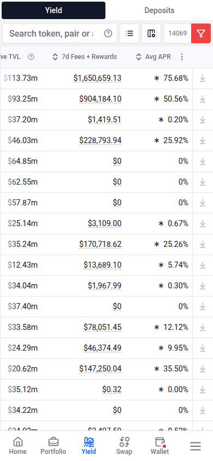Click the search help question-mark icon

pos(108,33)
